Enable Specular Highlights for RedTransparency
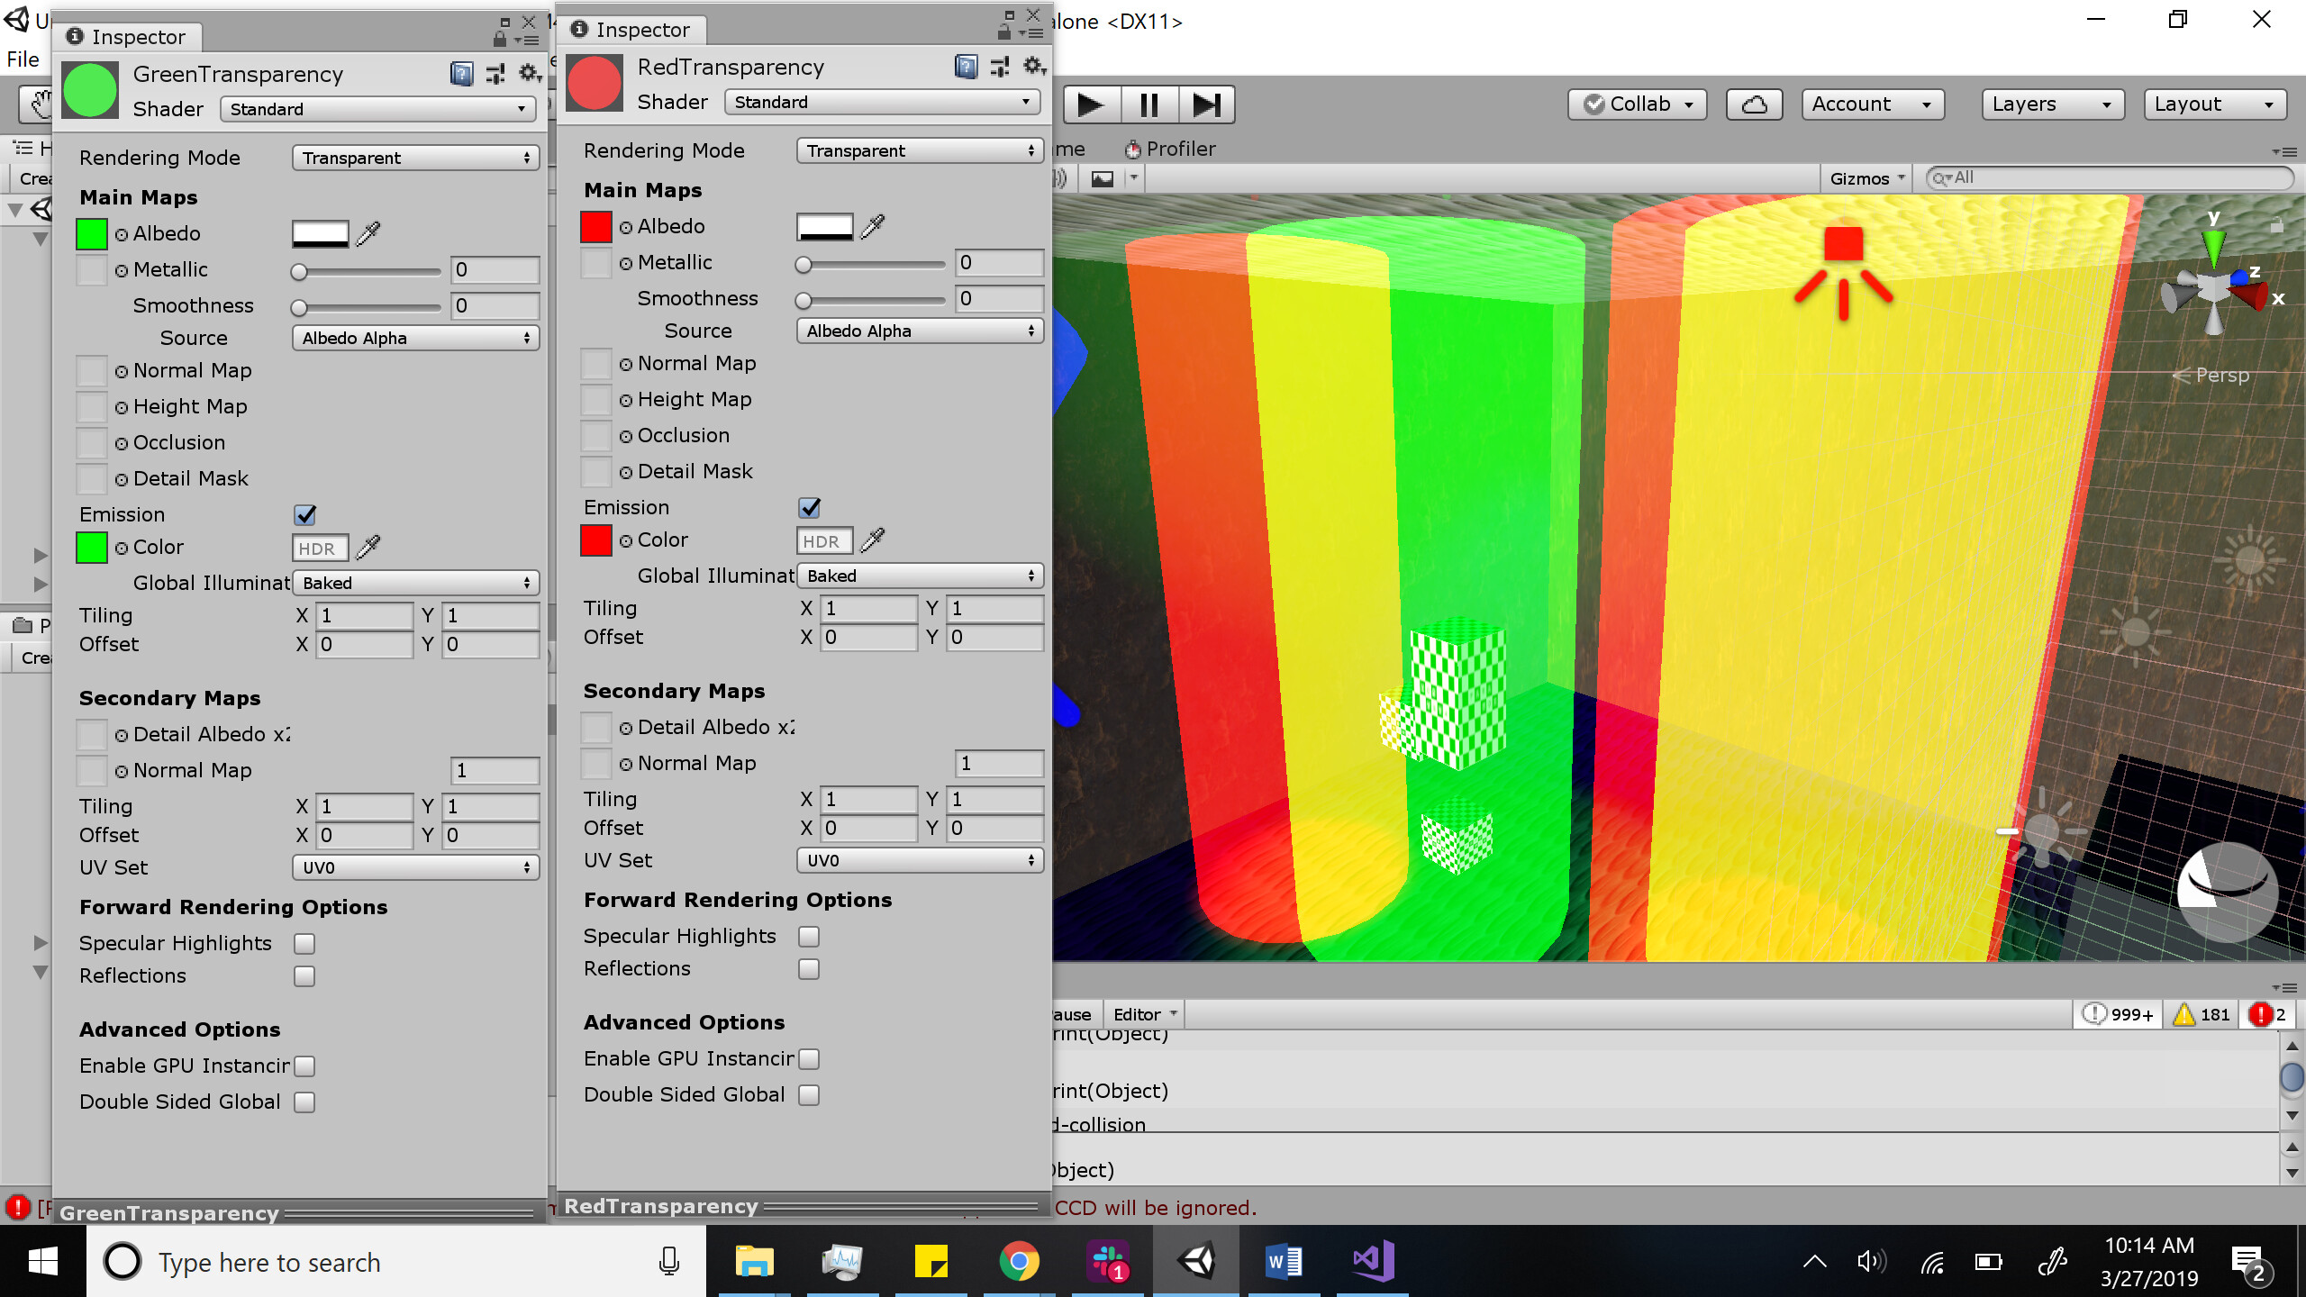 click(809, 937)
